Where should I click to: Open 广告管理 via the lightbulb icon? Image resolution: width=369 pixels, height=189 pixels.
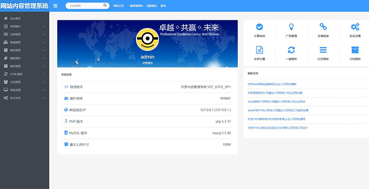click(x=291, y=27)
